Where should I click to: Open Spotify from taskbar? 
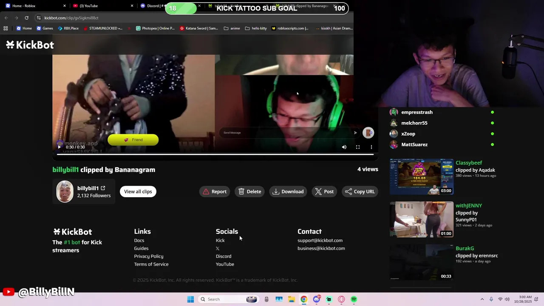point(354,299)
